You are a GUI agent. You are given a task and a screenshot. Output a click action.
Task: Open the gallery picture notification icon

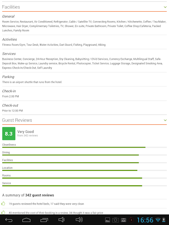coord(107,220)
